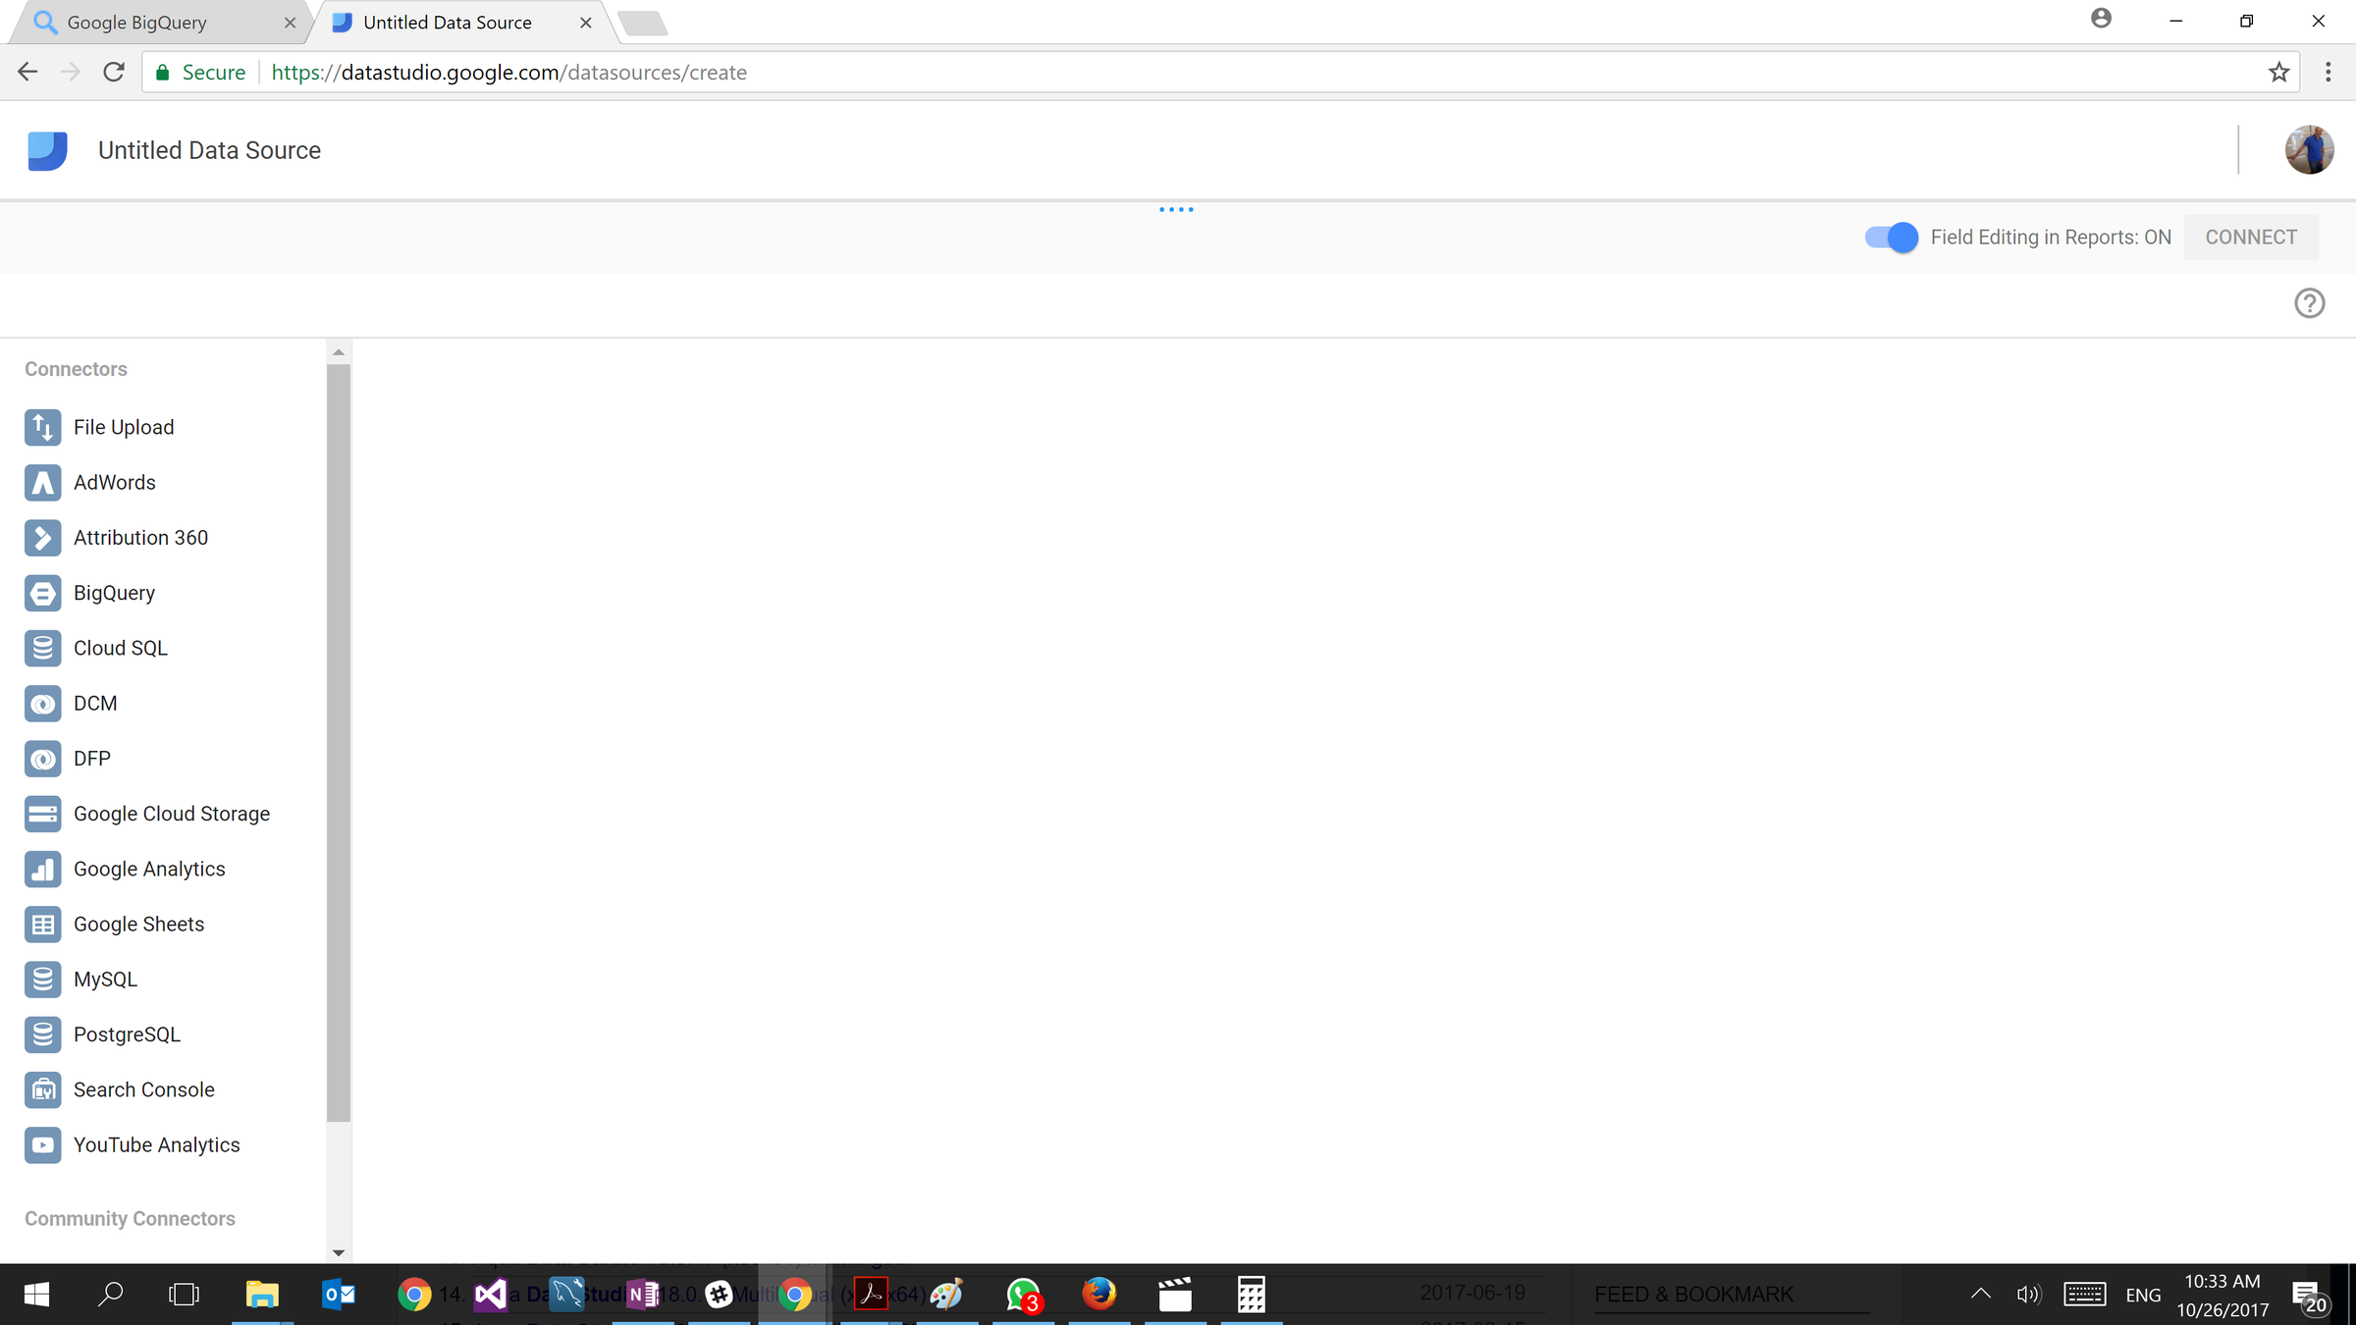Select the MySQL connector label
Screen dimensions: 2356x1325
click(x=105, y=980)
